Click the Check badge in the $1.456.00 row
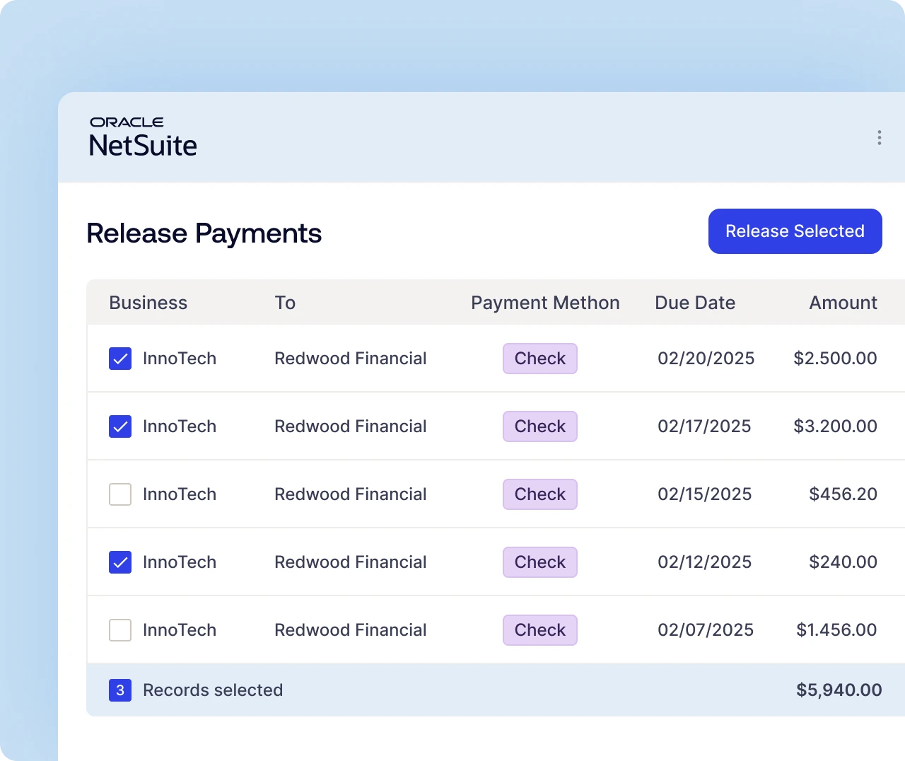905x761 pixels. [540, 630]
